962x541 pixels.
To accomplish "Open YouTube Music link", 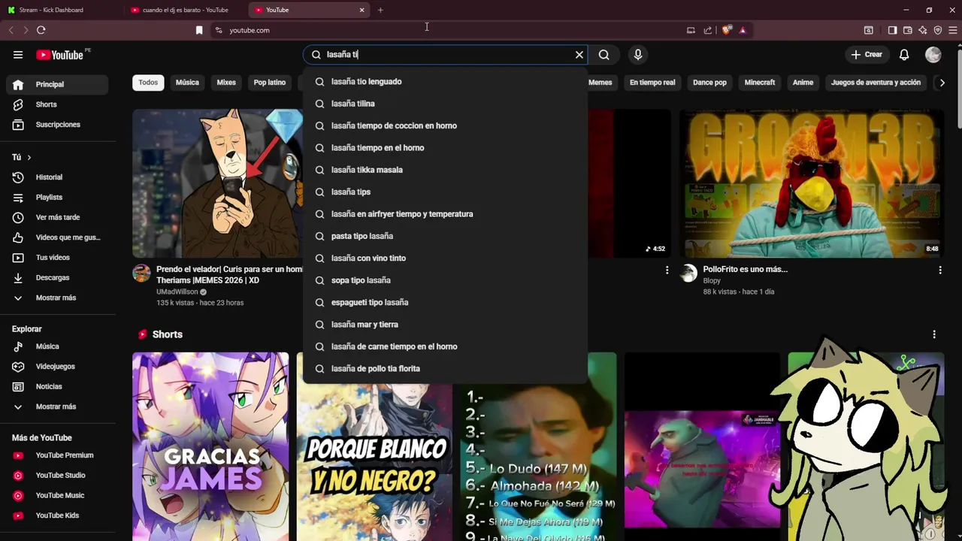I will pos(57,495).
